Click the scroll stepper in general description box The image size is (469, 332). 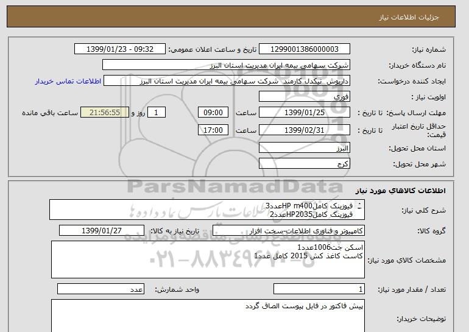tap(359, 206)
